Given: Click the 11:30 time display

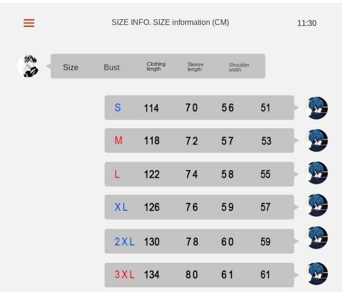Looking at the screenshot, I should [307, 23].
